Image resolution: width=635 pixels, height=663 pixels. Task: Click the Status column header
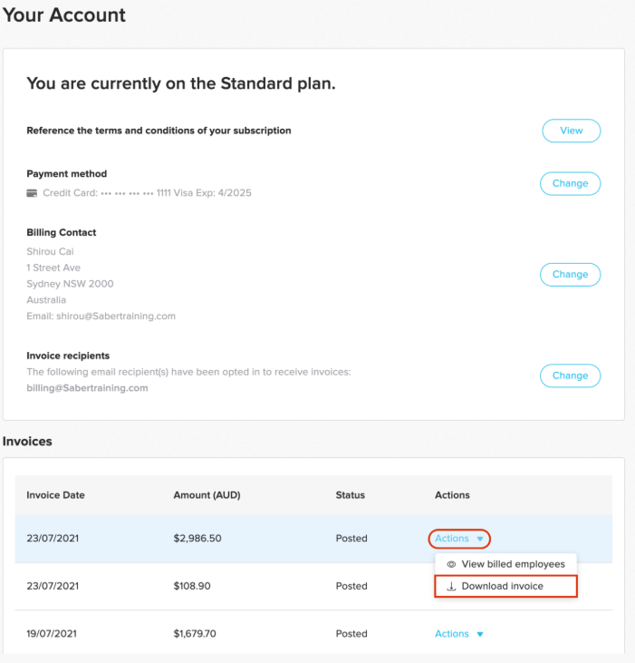[x=350, y=495]
